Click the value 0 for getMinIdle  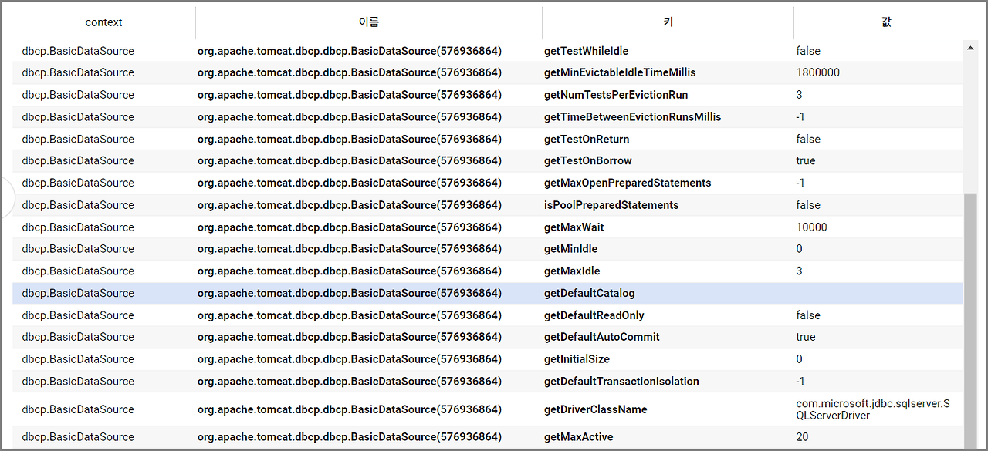tap(799, 249)
